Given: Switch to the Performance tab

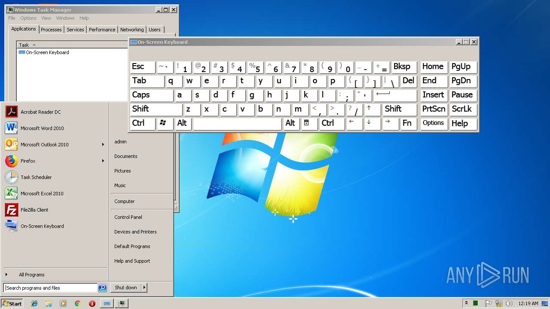Looking at the screenshot, I should pos(102,30).
